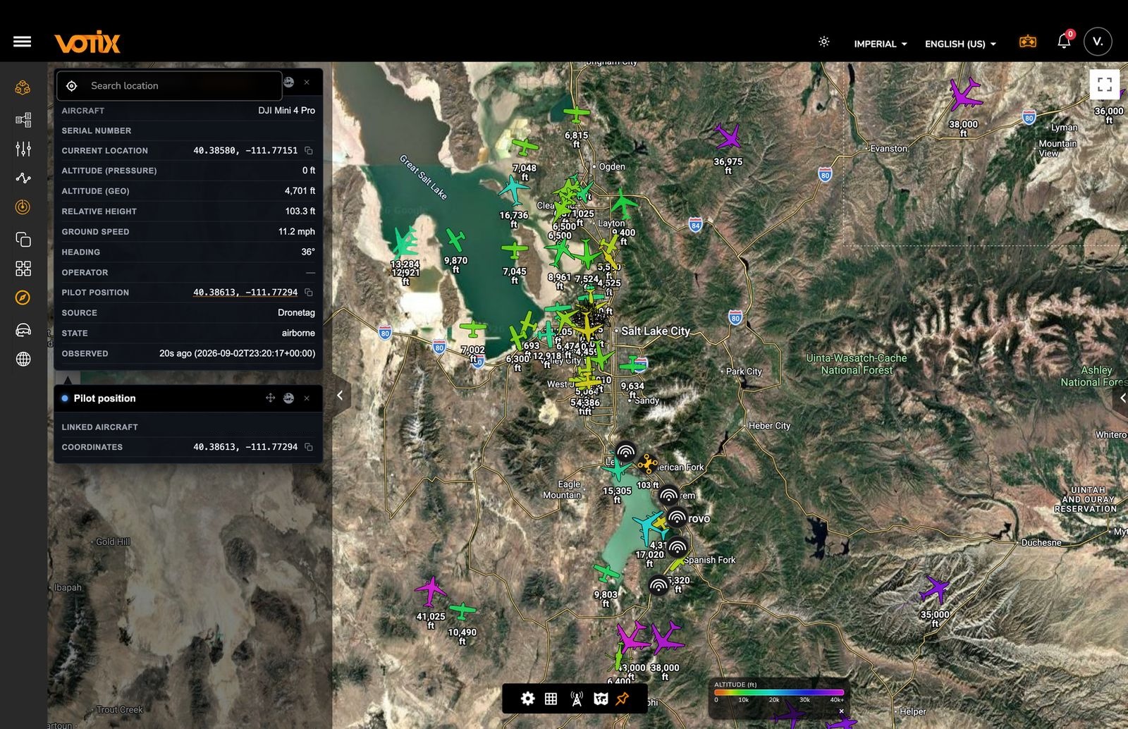Screen dimensions: 1128x729
Task: Open the overlapping squares sidebar icon
Action: (x=23, y=240)
